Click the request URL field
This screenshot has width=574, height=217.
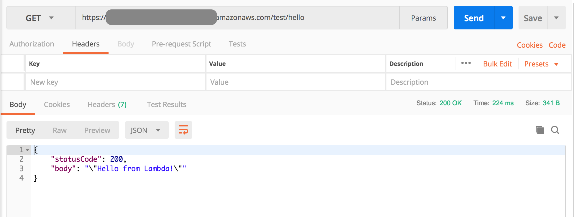click(x=237, y=18)
